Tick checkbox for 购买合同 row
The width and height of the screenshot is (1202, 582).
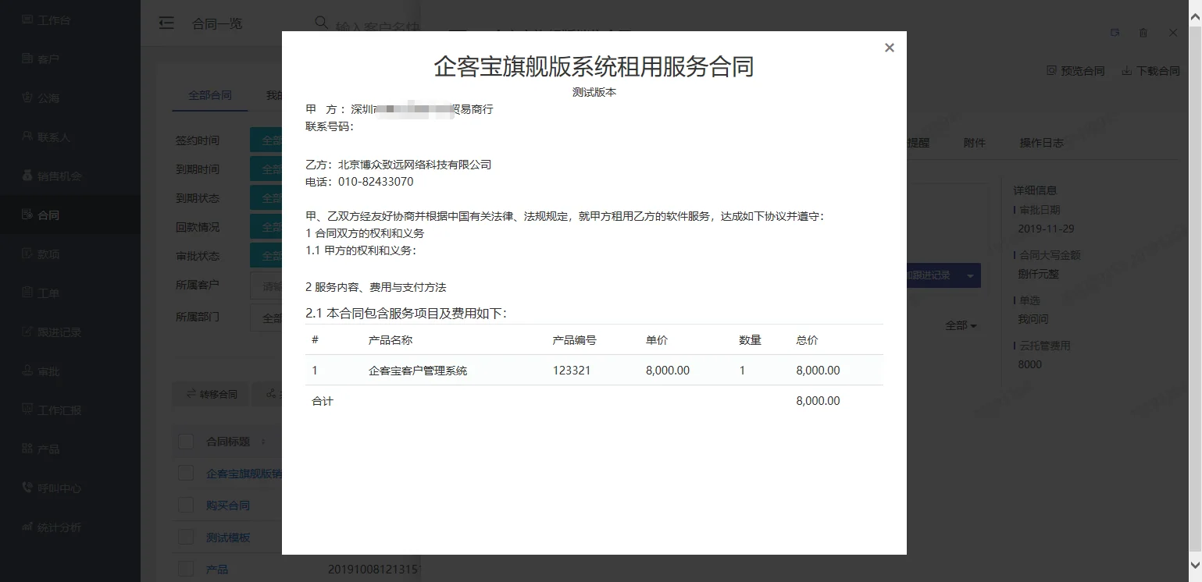tap(185, 506)
